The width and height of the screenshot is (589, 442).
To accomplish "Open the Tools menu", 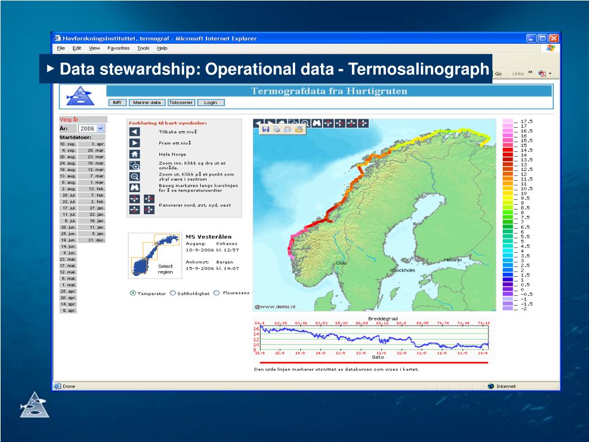I will [143, 48].
